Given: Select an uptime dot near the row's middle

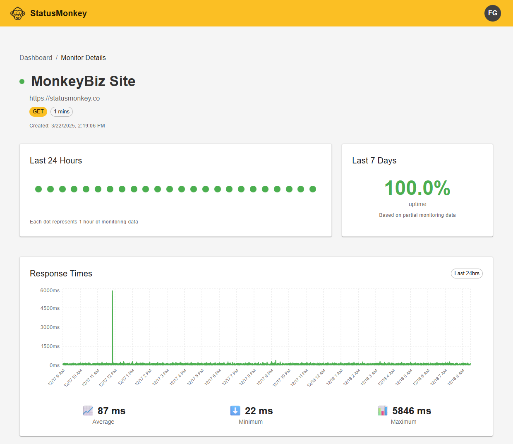Looking at the screenshot, I should coord(170,189).
